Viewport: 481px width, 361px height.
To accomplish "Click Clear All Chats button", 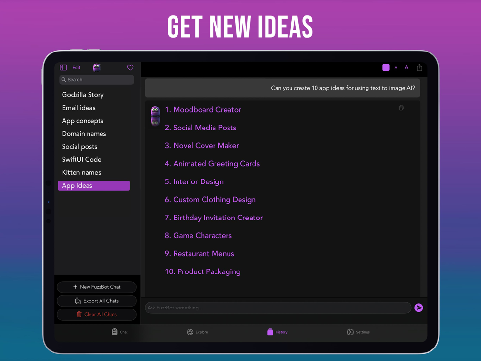I will tap(97, 315).
